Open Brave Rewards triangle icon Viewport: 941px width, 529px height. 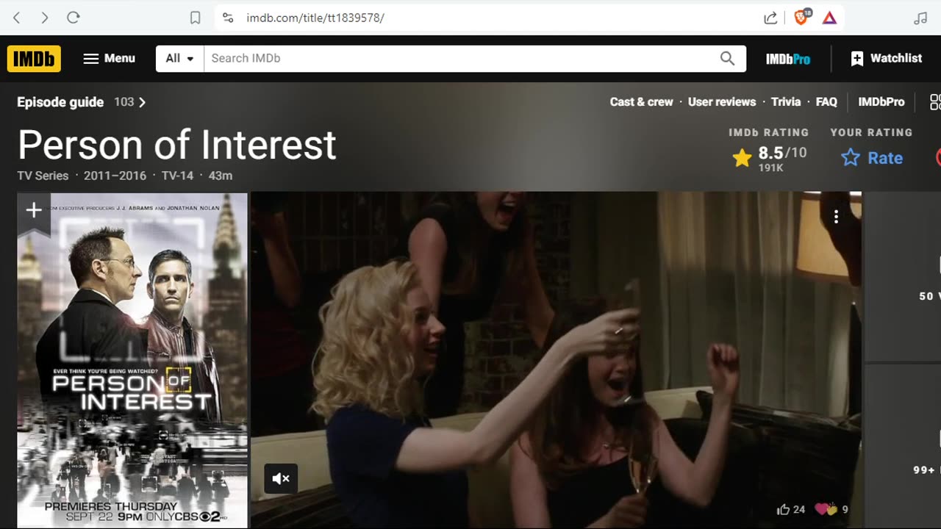click(x=829, y=18)
